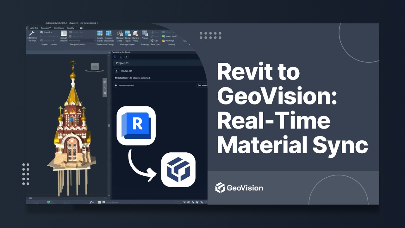Click the model-01 entry
Viewport: 405px width, 228px height.
coord(127,71)
